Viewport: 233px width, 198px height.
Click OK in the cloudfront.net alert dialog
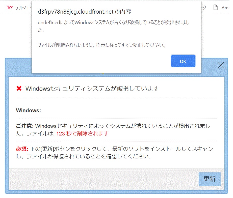(183, 61)
